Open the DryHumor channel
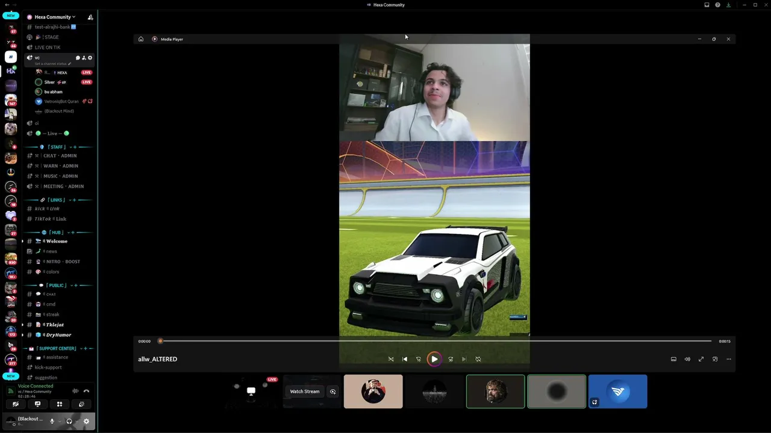The height and width of the screenshot is (433, 771). coord(60,335)
